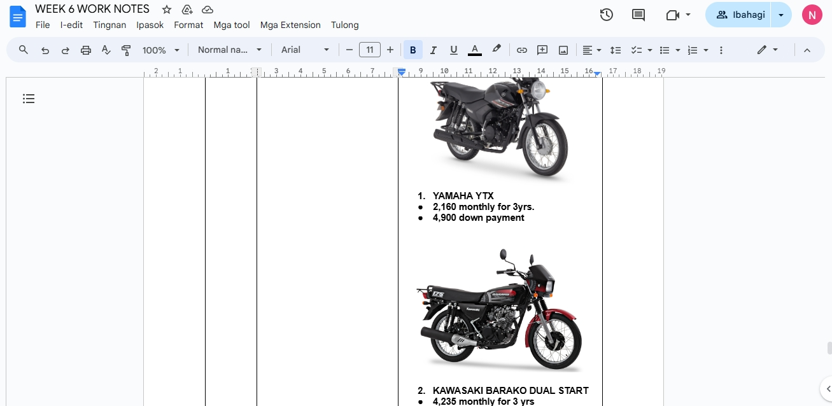Image resolution: width=832 pixels, height=406 pixels.
Task: Open the Format menu
Action: 188,25
